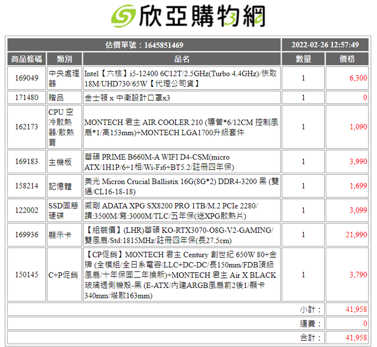Click the 品名 column header
The width and height of the screenshot is (377, 347).
[182, 59]
